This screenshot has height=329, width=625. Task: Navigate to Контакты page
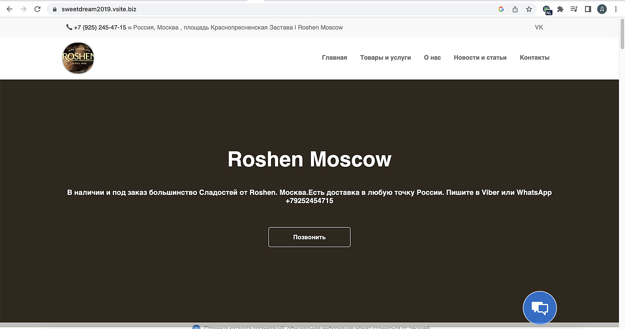coord(534,58)
